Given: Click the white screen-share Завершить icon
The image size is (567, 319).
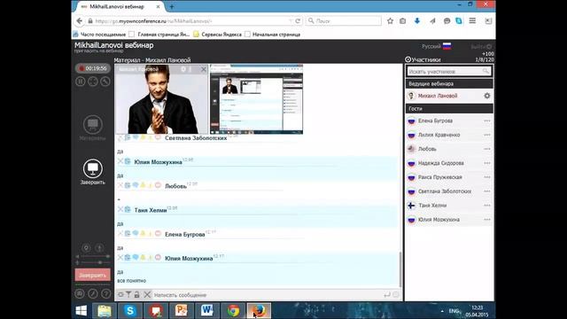Looking at the screenshot, I should (93, 168).
